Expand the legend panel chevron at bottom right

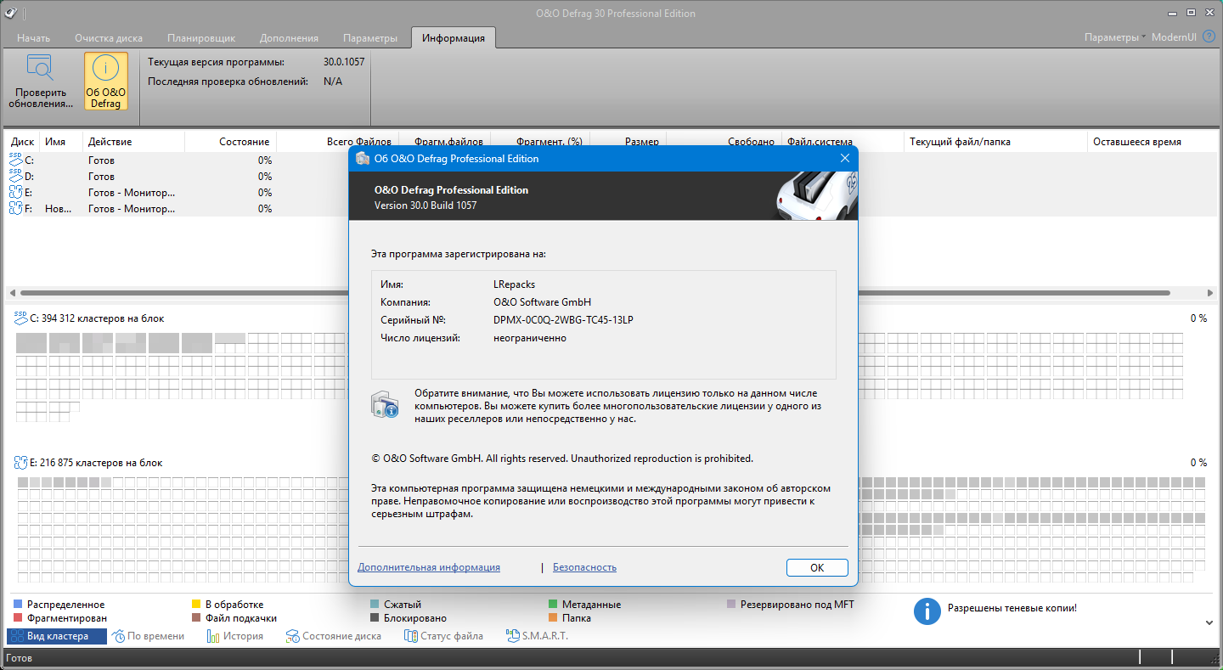click(1209, 622)
